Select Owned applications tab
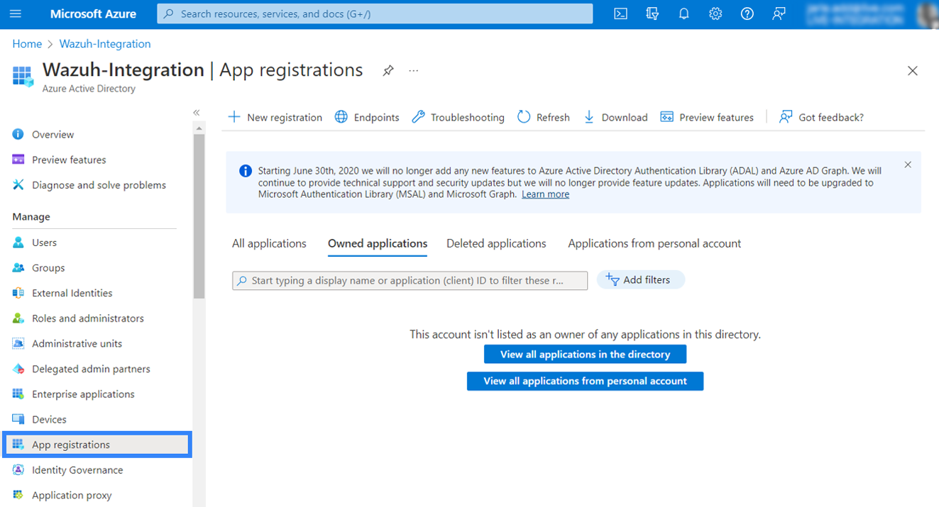 pyautogui.click(x=378, y=243)
